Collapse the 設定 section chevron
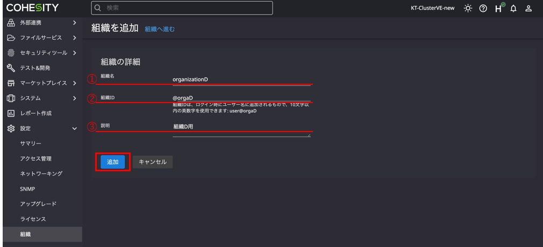Viewport: 543px width, 247px height. click(74, 129)
